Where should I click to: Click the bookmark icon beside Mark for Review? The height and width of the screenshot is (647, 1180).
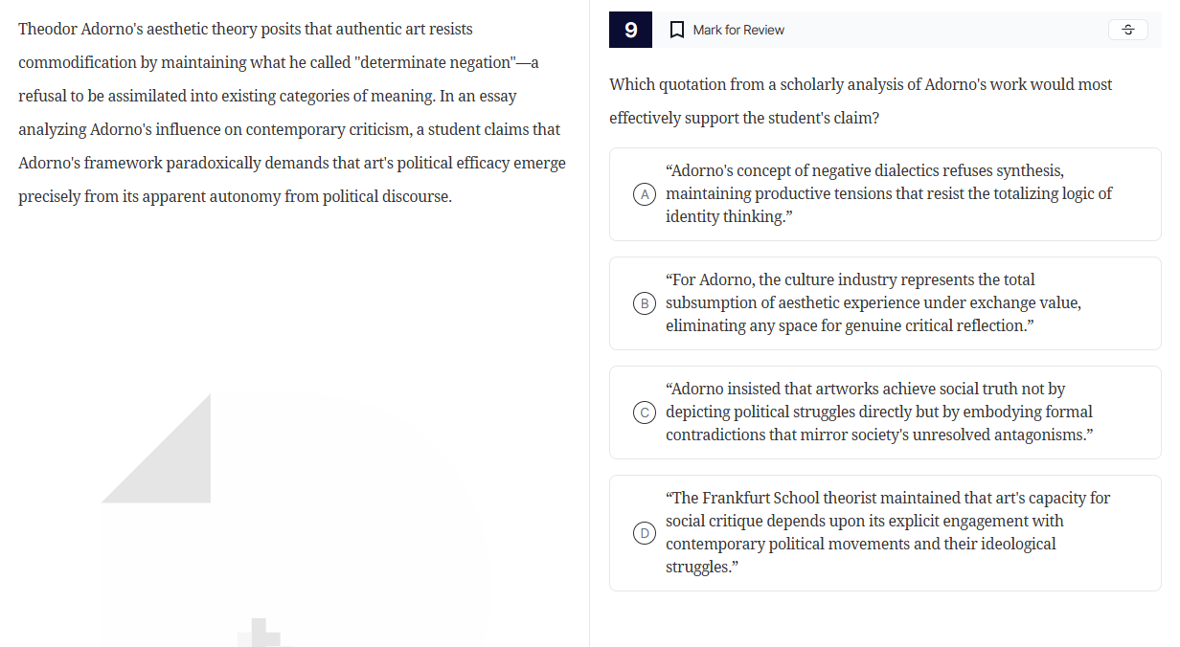pyautogui.click(x=676, y=30)
